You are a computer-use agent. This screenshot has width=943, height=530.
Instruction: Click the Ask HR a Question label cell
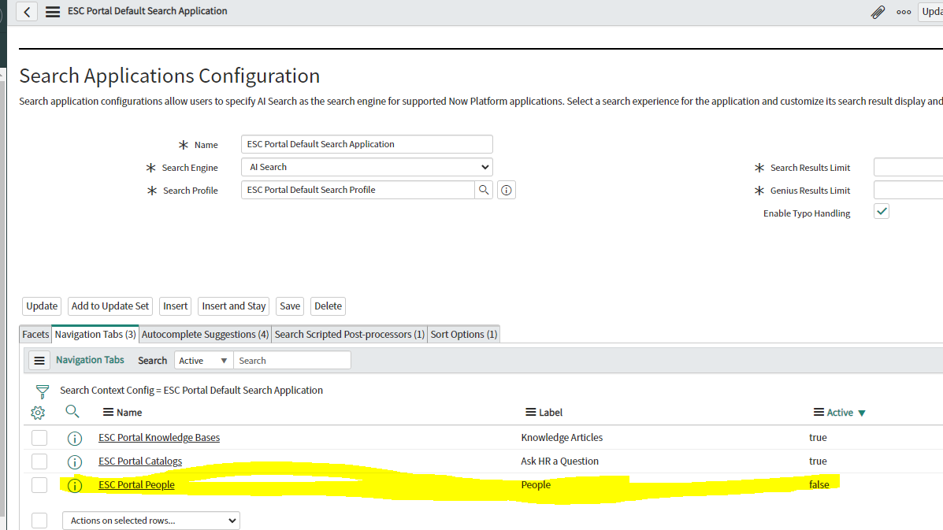point(559,461)
